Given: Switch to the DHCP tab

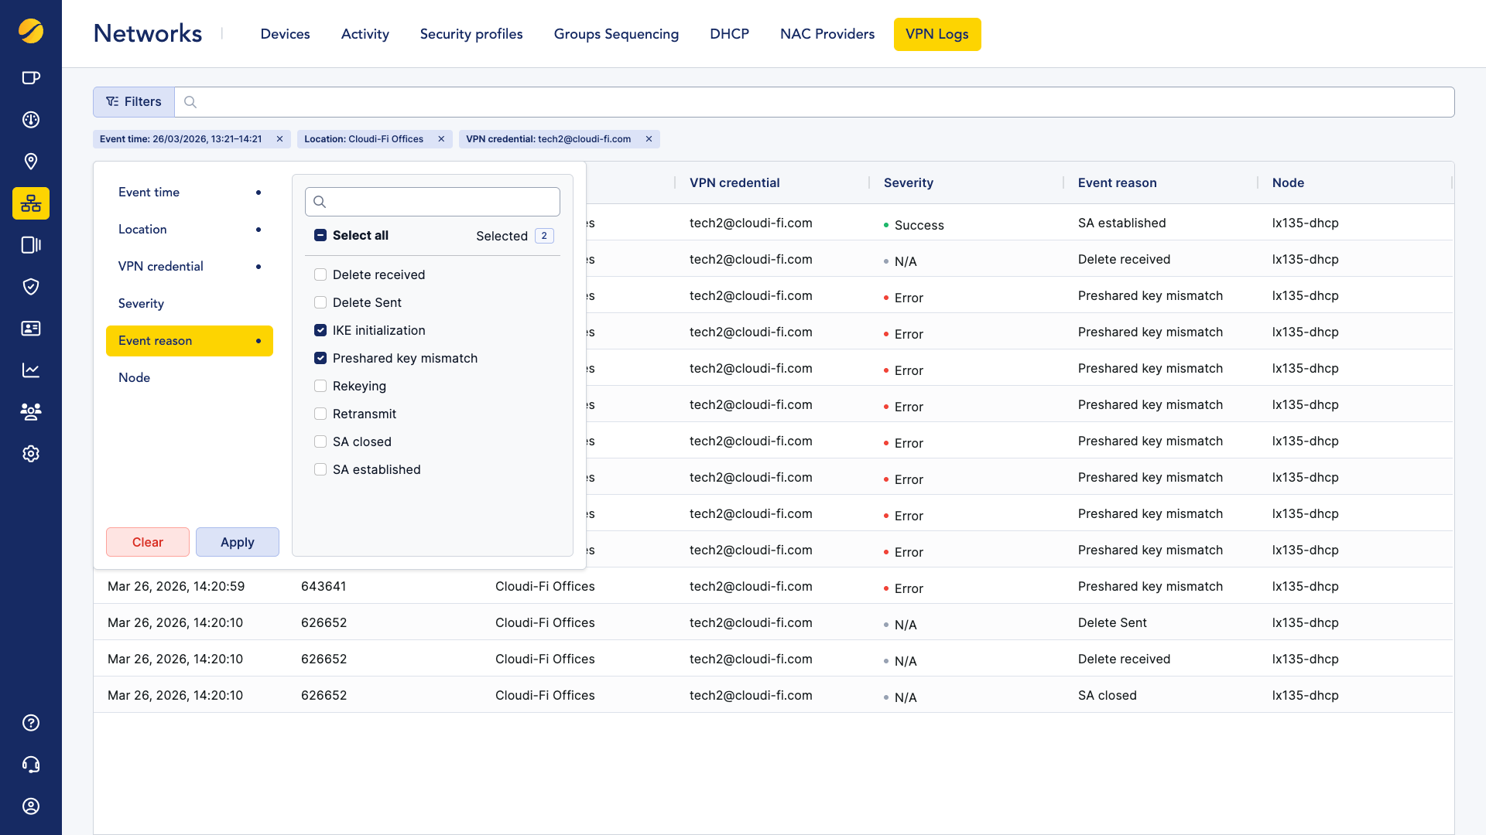Looking at the screenshot, I should pos(729,34).
